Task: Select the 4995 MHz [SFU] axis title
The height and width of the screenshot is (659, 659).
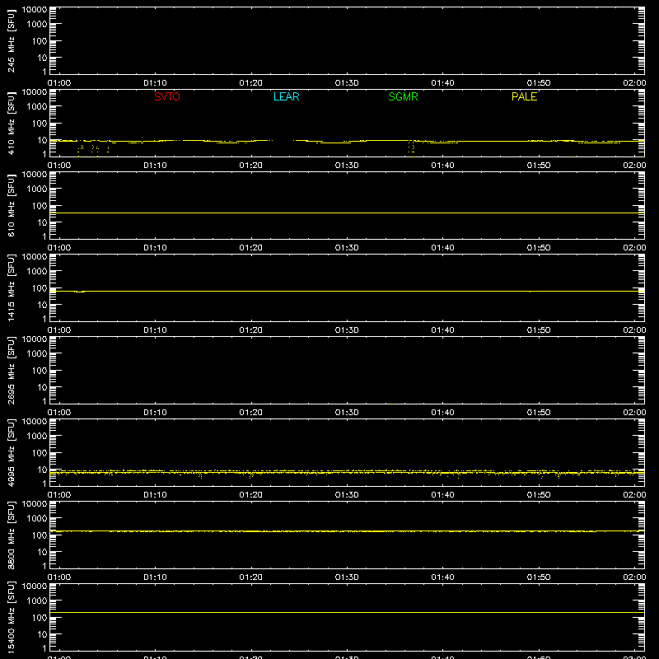Action: (x=12, y=452)
